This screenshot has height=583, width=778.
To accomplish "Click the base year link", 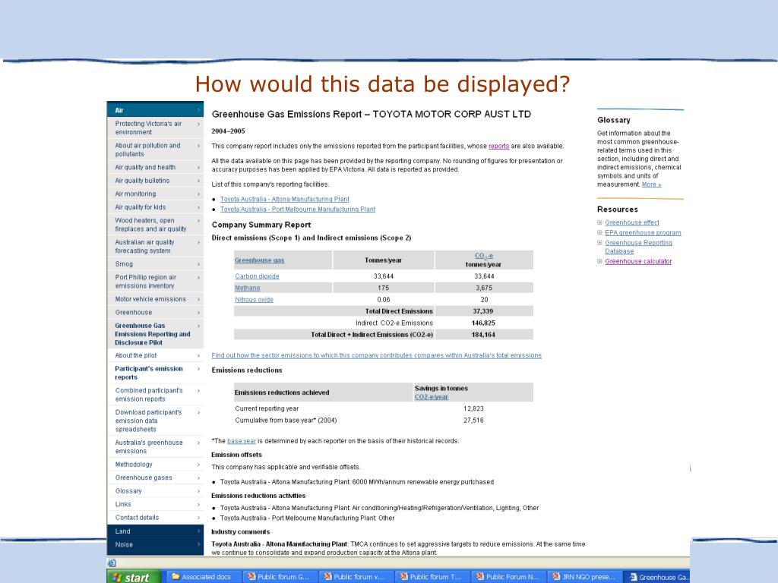I will [242, 441].
